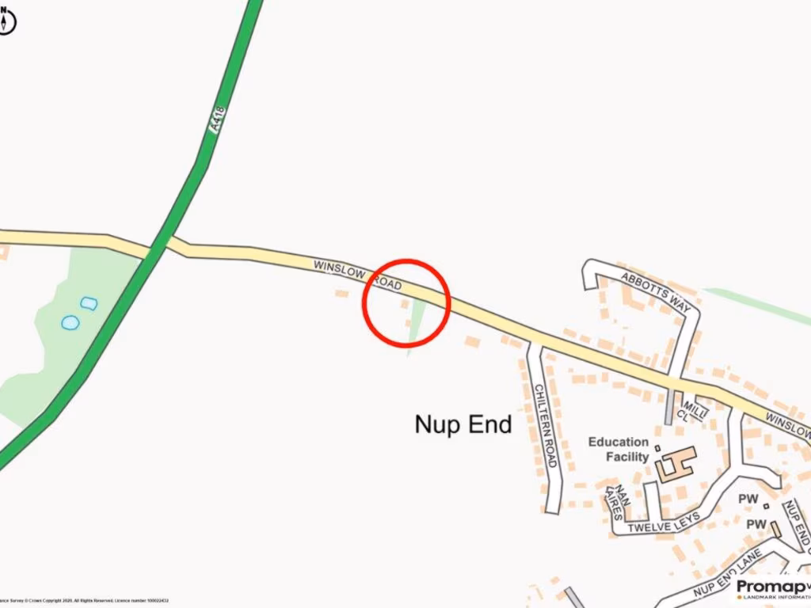Image resolution: width=811 pixels, height=608 pixels.
Task: Click the Chiltern Road label
Action: click(545, 425)
